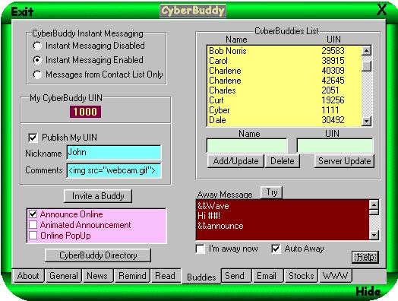
Task: Open the Stocks tab
Action: point(302,276)
